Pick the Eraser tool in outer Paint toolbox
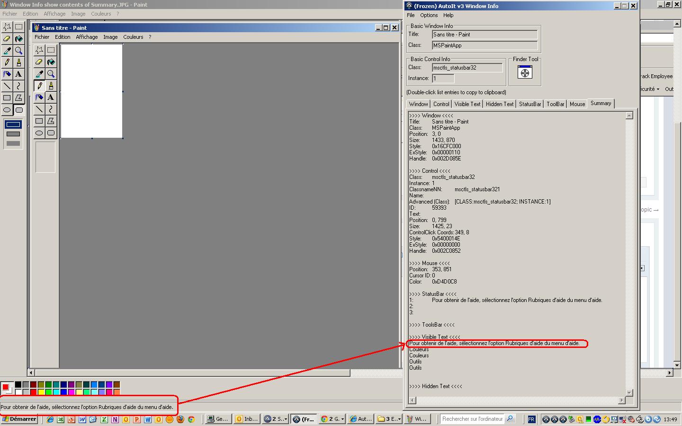Viewport: 682px width, 426px height. pyautogui.click(x=7, y=39)
